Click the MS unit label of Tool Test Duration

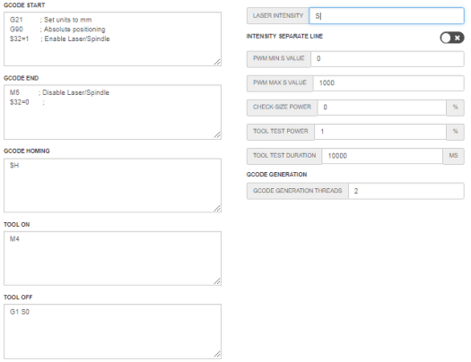pyautogui.click(x=453, y=156)
